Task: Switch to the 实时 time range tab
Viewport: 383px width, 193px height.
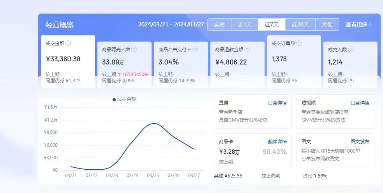Action: click(219, 24)
